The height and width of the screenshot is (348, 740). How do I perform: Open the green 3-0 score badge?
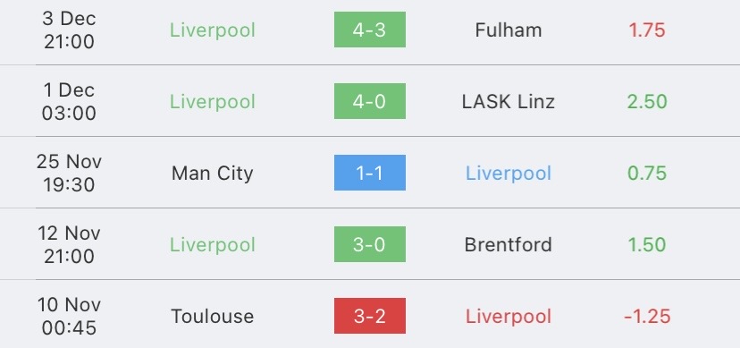tap(369, 244)
